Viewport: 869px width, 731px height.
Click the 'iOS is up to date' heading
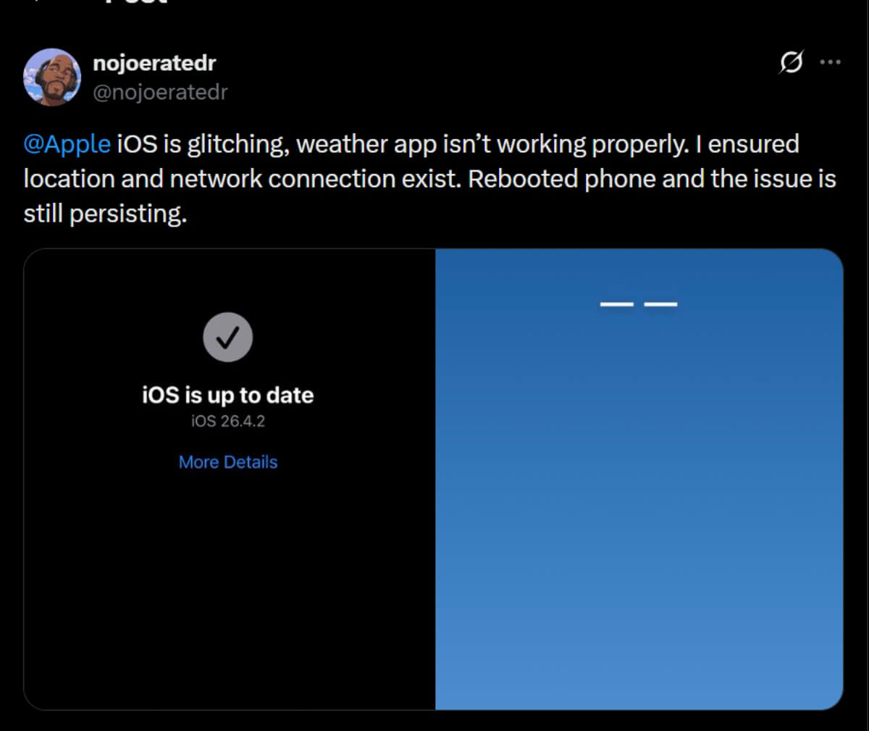tap(228, 395)
